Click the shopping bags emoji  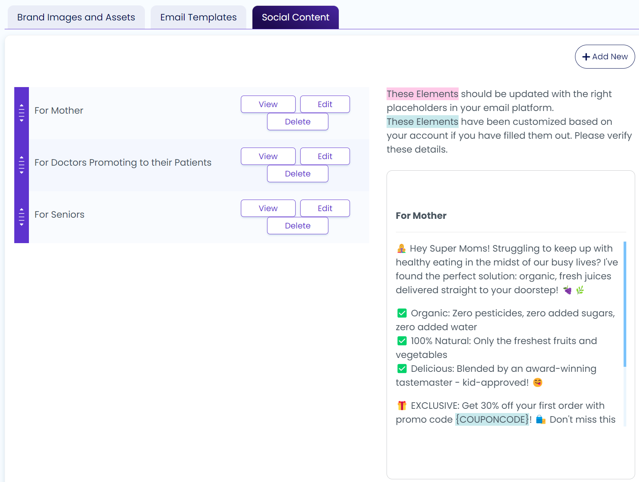[x=541, y=420]
